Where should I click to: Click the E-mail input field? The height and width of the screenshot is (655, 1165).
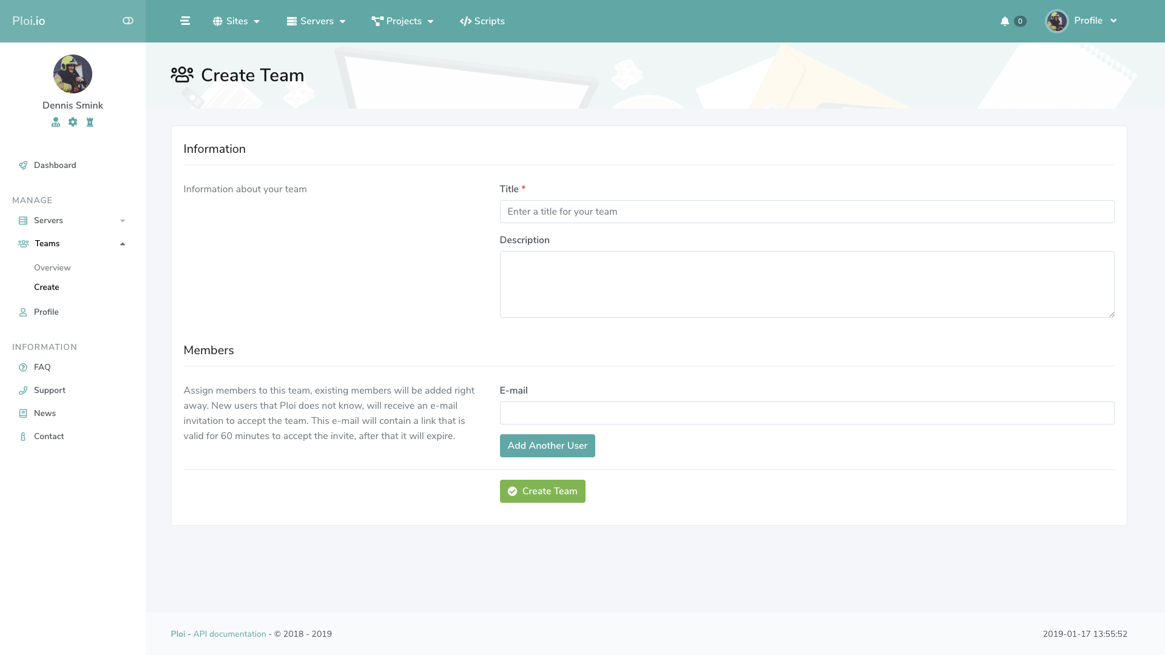coord(807,413)
